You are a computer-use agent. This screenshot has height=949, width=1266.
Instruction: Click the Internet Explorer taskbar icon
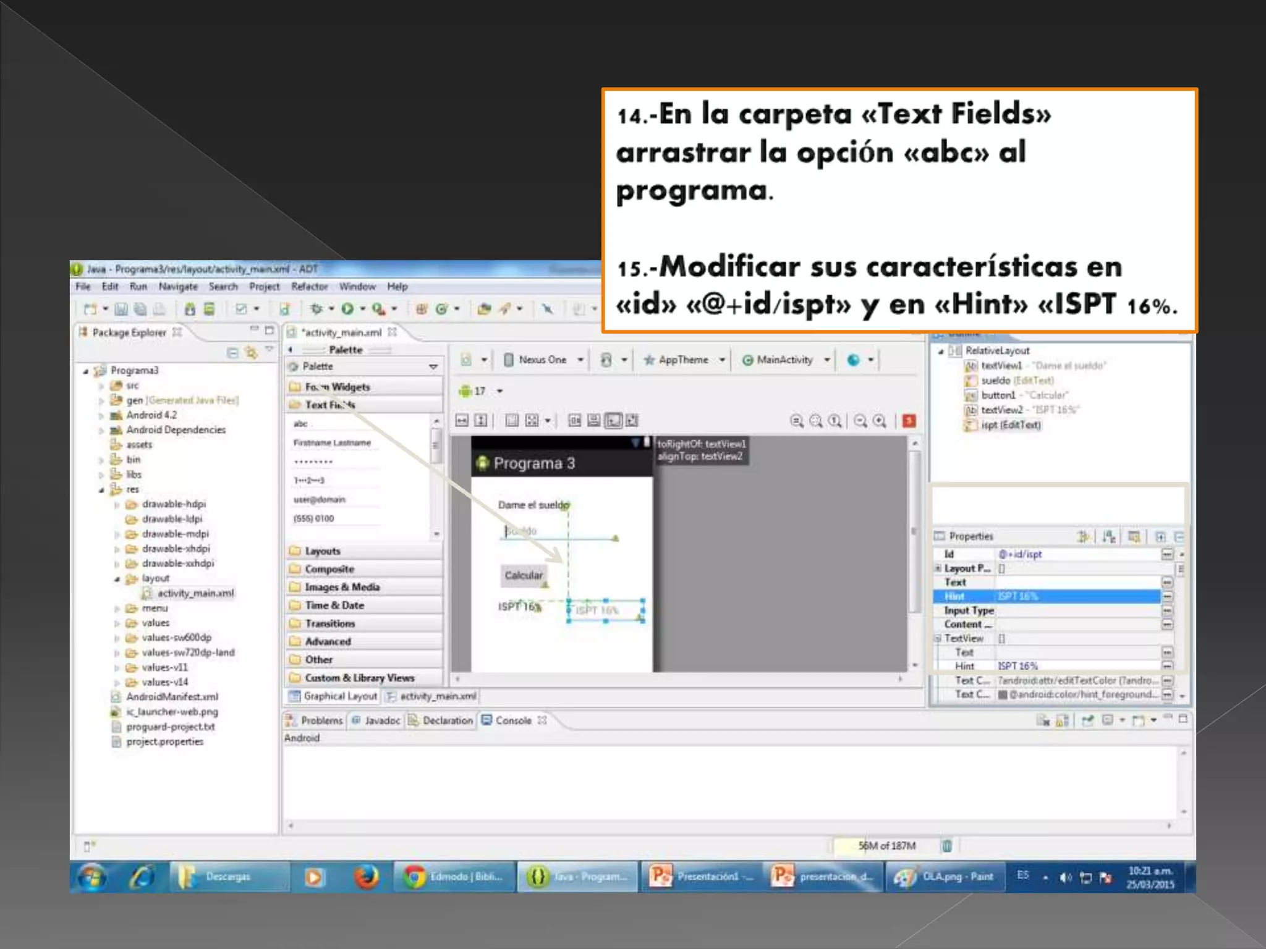point(142,877)
